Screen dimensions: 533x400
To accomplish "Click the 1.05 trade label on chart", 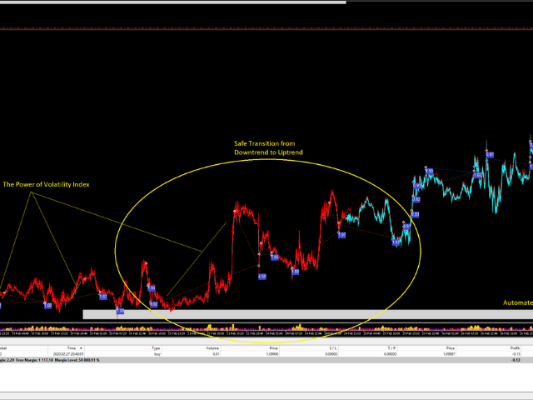I will point(275,257).
